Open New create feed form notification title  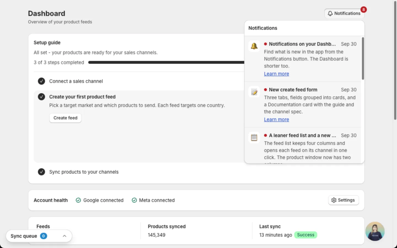point(293,90)
